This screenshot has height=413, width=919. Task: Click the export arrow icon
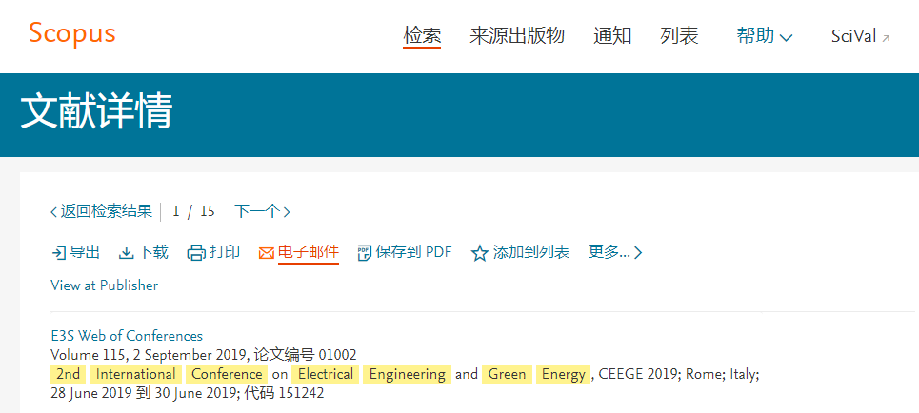(x=59, y=253)
